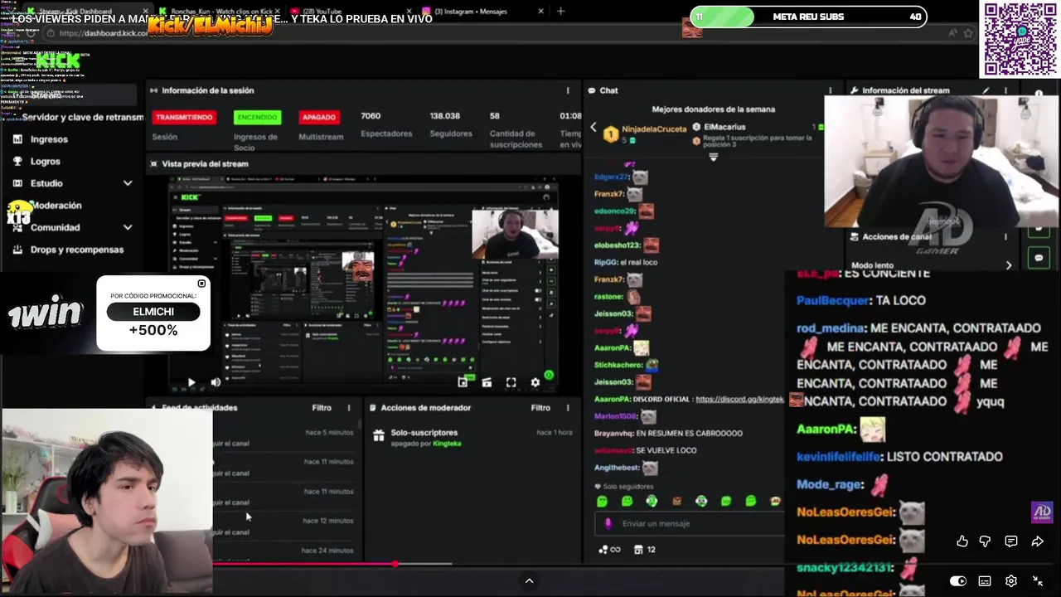Image resolution: width=1061 pixels, height=597 pixels.
Task: Dislike the video with thumbs down icon
Action: pos(985,541)
